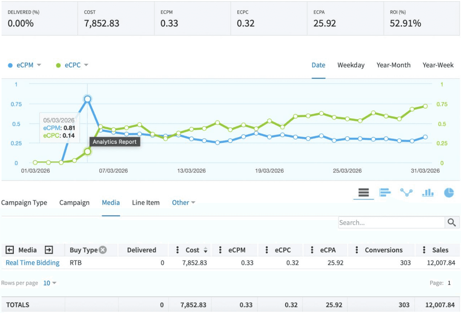Sort table by Cost arrows
This screenshot has width=461, height=313.
(x=205, y=250)
